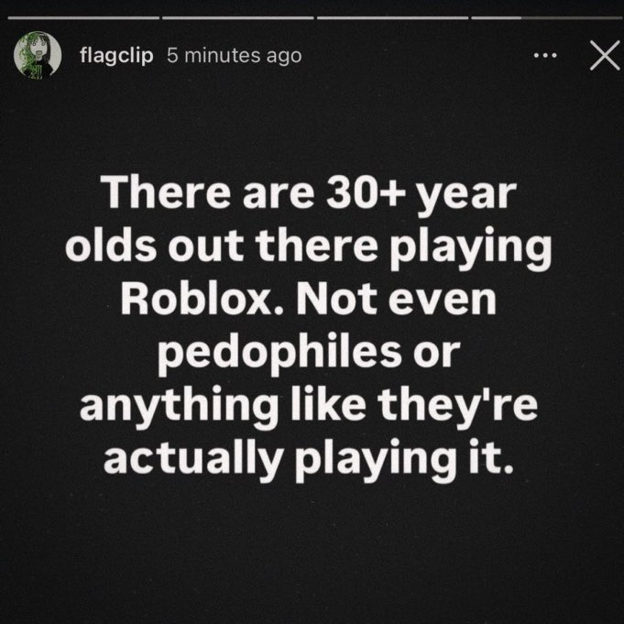Click the 'olds out there playing' line
The height and width of the screenshot is (624, 624).
tap(309, 247)
